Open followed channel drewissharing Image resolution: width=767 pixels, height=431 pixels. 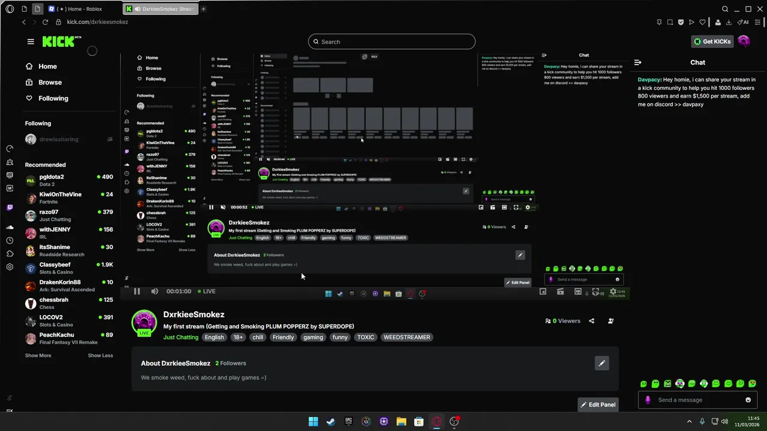69,139
